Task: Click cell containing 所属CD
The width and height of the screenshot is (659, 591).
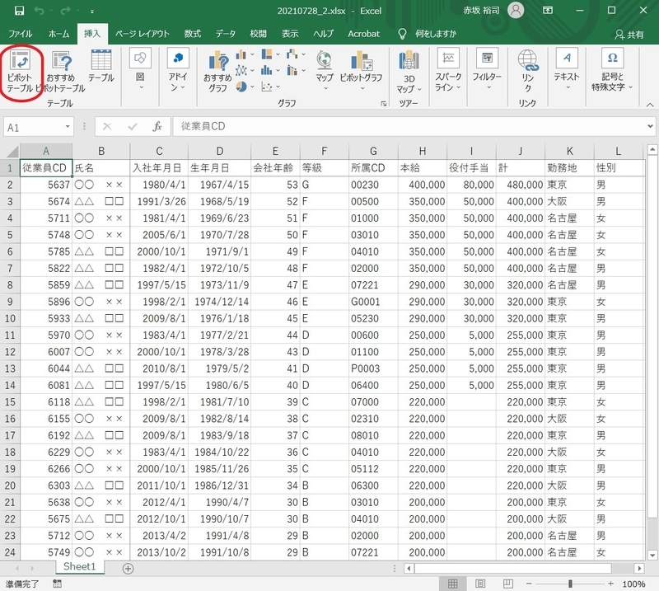Action: click(x=373, y=168)
